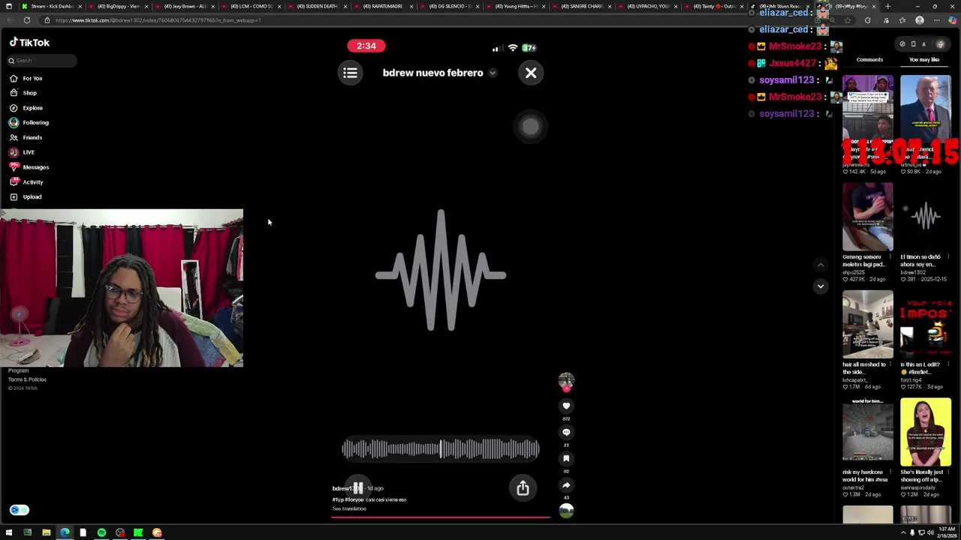Image resolution: width=961 pixels, height=540 pixels.
Task: Open Spotify from the taskbar
Action: click(x=101, y=533)
